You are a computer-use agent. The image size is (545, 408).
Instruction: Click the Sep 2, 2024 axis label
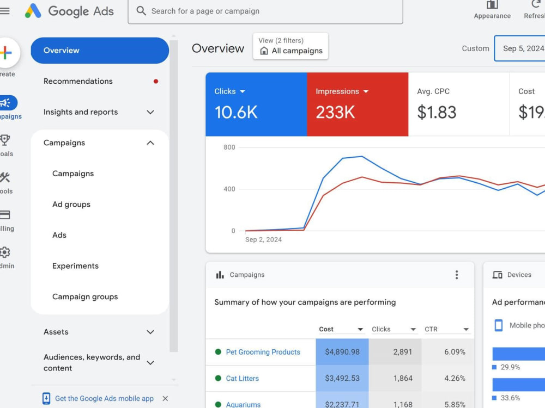coord(263,239)
